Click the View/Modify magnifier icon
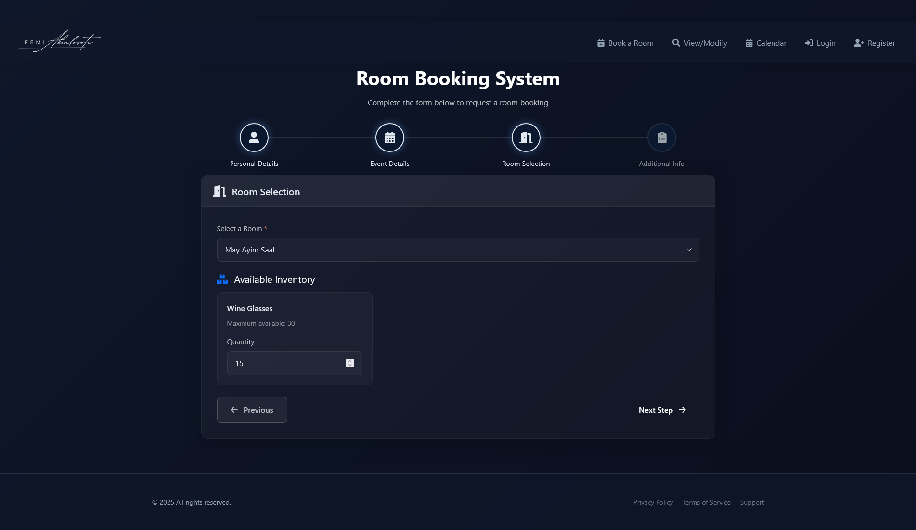 [x=676, y=43]
